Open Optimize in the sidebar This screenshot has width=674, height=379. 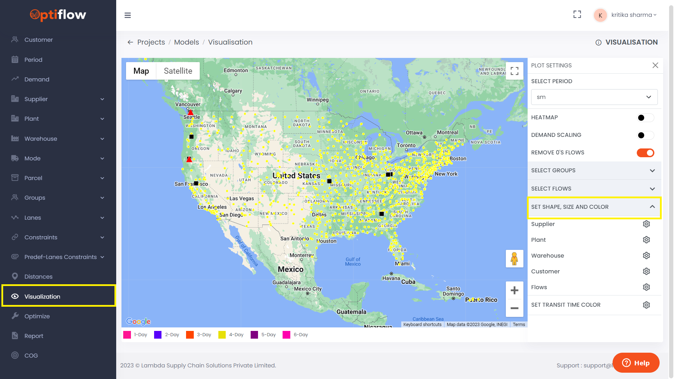tap(37, 316)
